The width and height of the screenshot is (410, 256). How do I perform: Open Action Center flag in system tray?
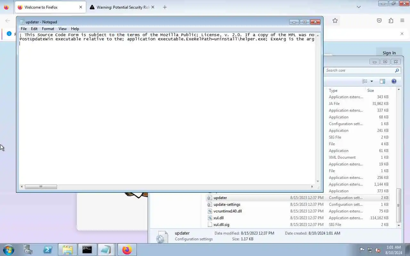(362, 250)
